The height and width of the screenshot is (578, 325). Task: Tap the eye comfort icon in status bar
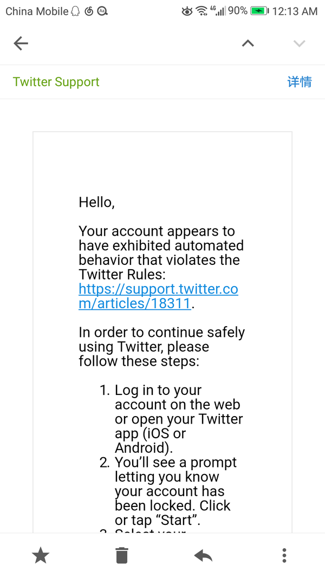point(187,11)
